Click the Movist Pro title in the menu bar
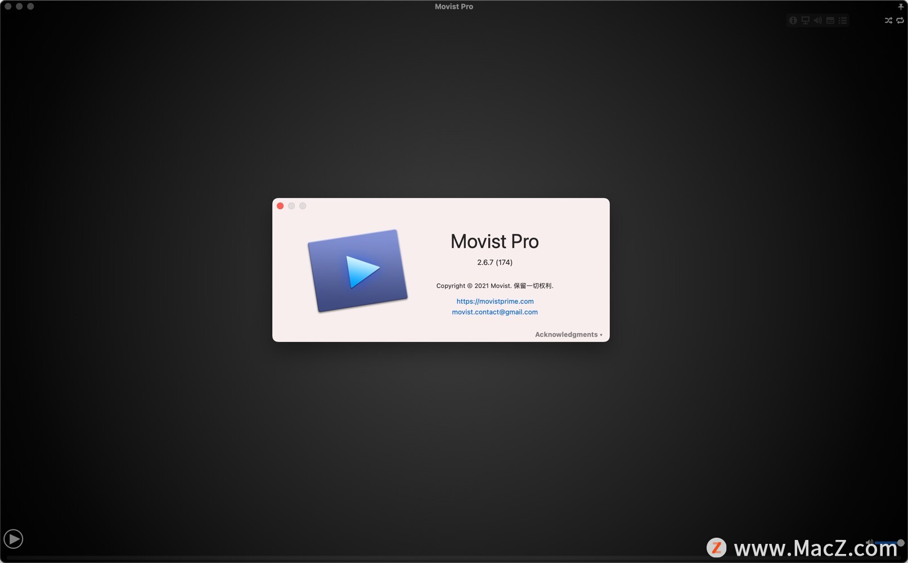The width and height of the screenshot is (908, 563). (453, 6)
